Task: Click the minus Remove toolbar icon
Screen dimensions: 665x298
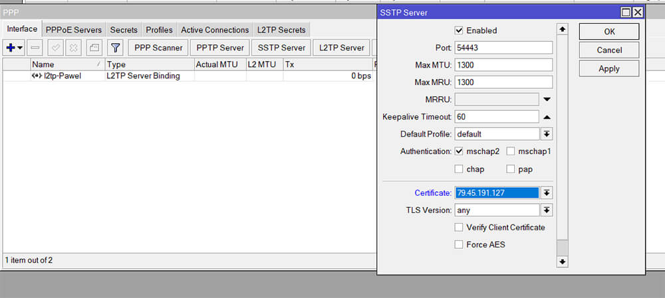Action: pos(35,48)
